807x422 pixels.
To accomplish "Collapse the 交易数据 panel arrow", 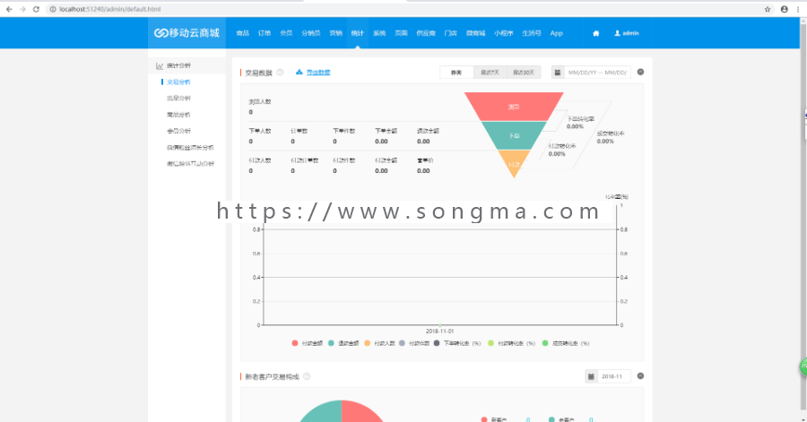I will [x=640, y=72].
